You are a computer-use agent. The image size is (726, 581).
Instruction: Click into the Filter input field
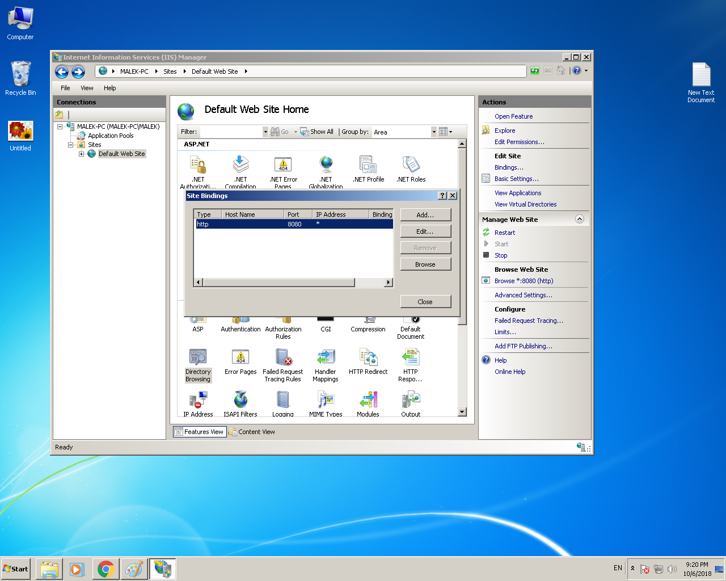point(230,132)
